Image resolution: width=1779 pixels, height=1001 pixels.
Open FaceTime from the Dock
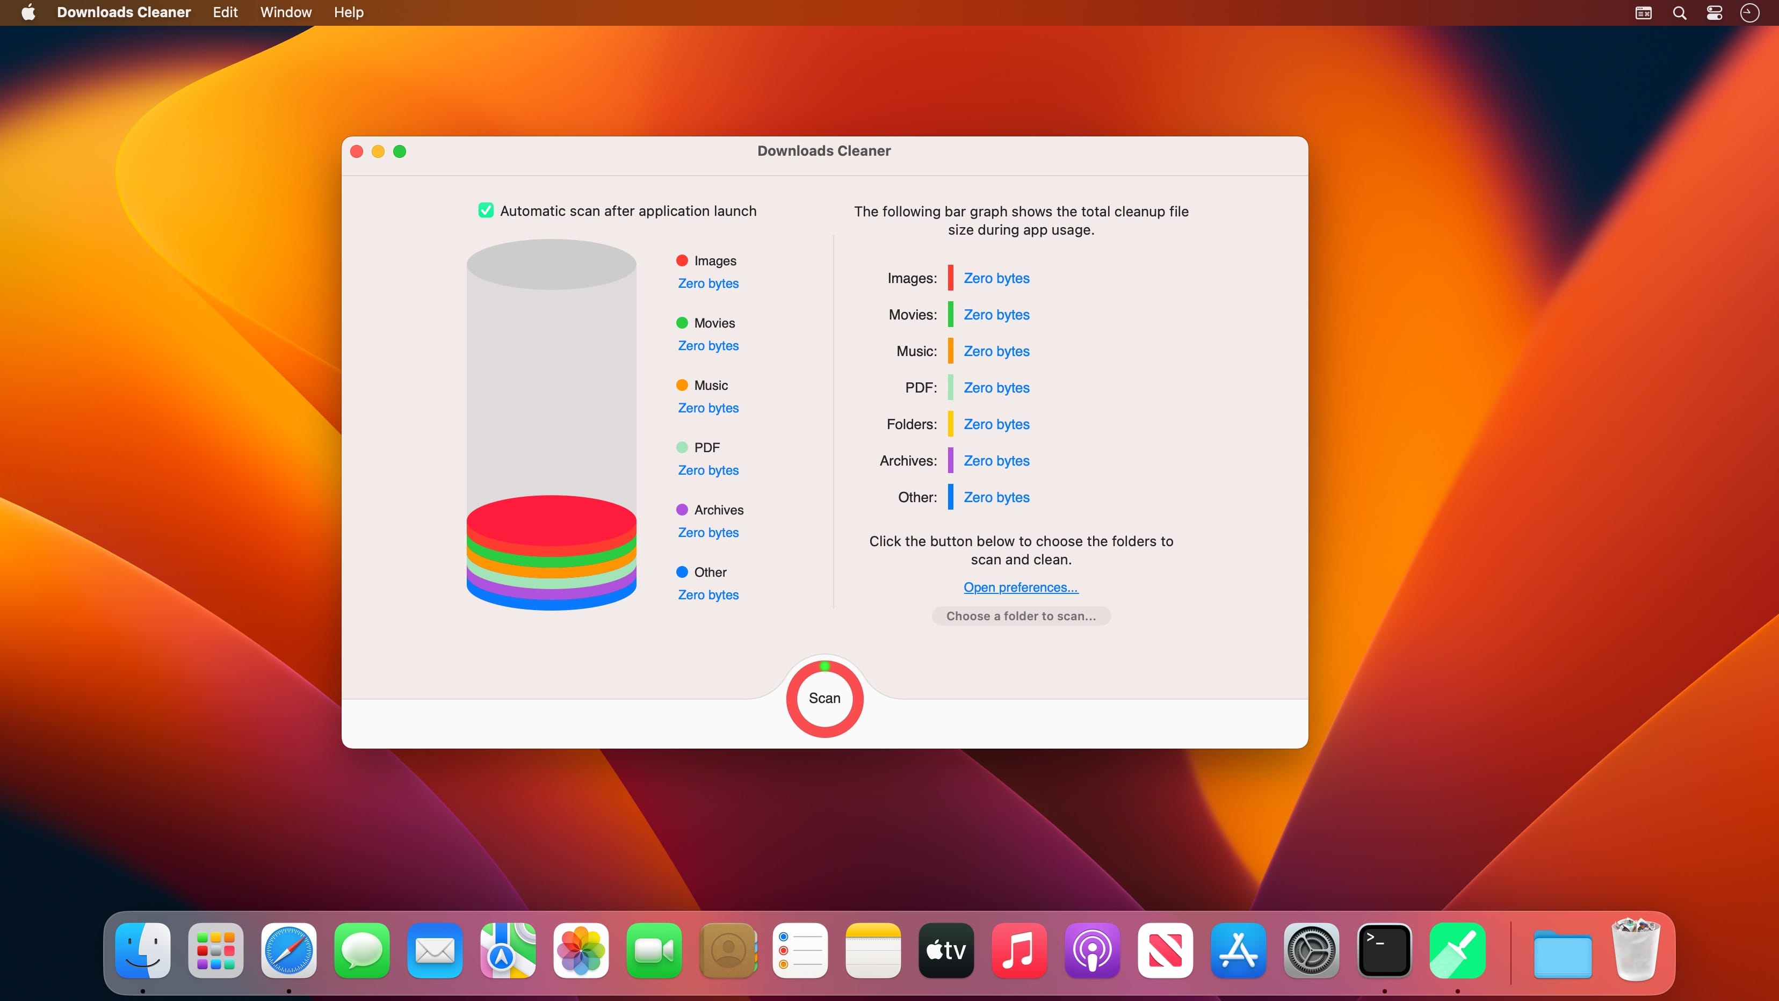654,951
